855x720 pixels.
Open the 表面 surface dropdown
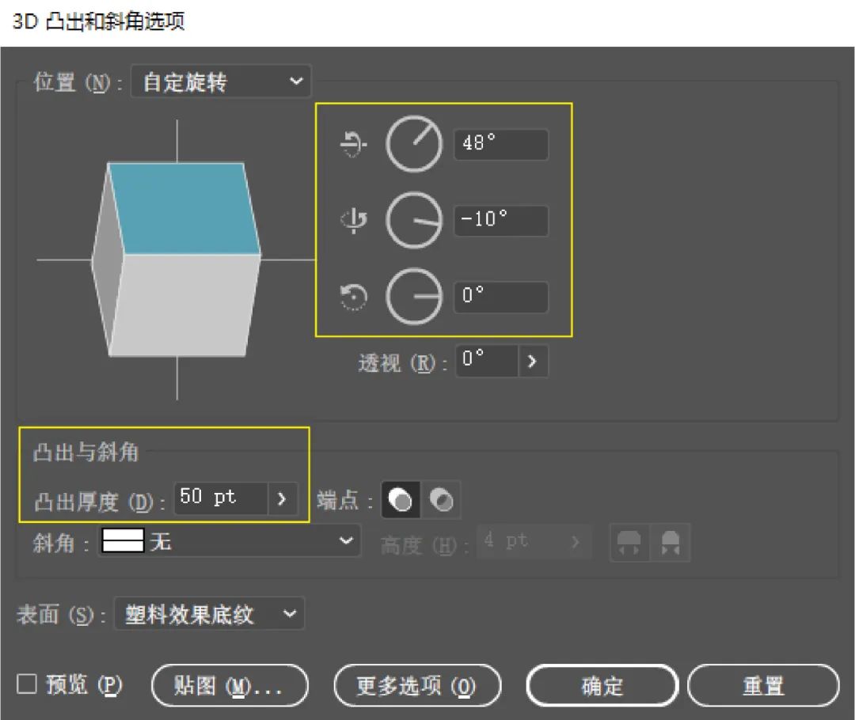[209, 614]
